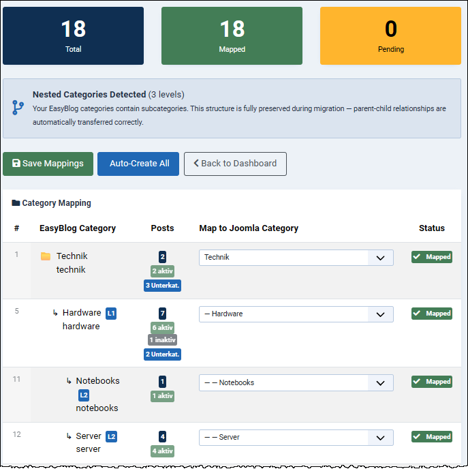Click row number 11 in the table
Image resolution: width=468 pixels, height=469 pixels.
[16, 379]
